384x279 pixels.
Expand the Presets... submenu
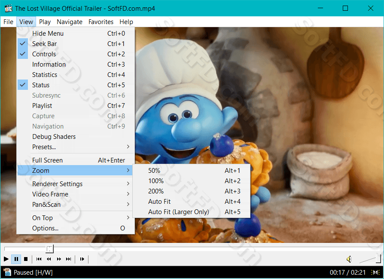(76, 147)
